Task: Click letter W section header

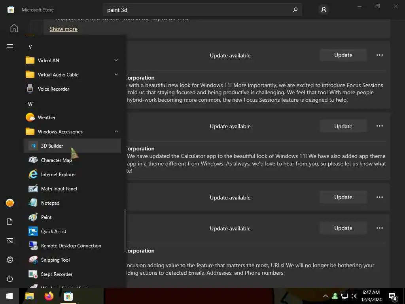Action: [x=30, y=104]
